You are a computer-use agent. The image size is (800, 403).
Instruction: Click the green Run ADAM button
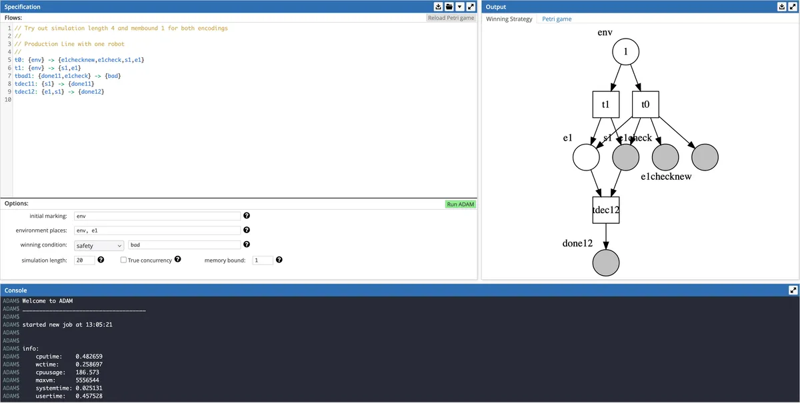click(461, 204)
